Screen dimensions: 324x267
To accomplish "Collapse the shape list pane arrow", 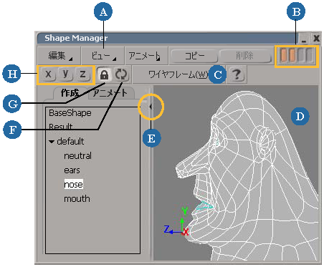I will point(151,107).
